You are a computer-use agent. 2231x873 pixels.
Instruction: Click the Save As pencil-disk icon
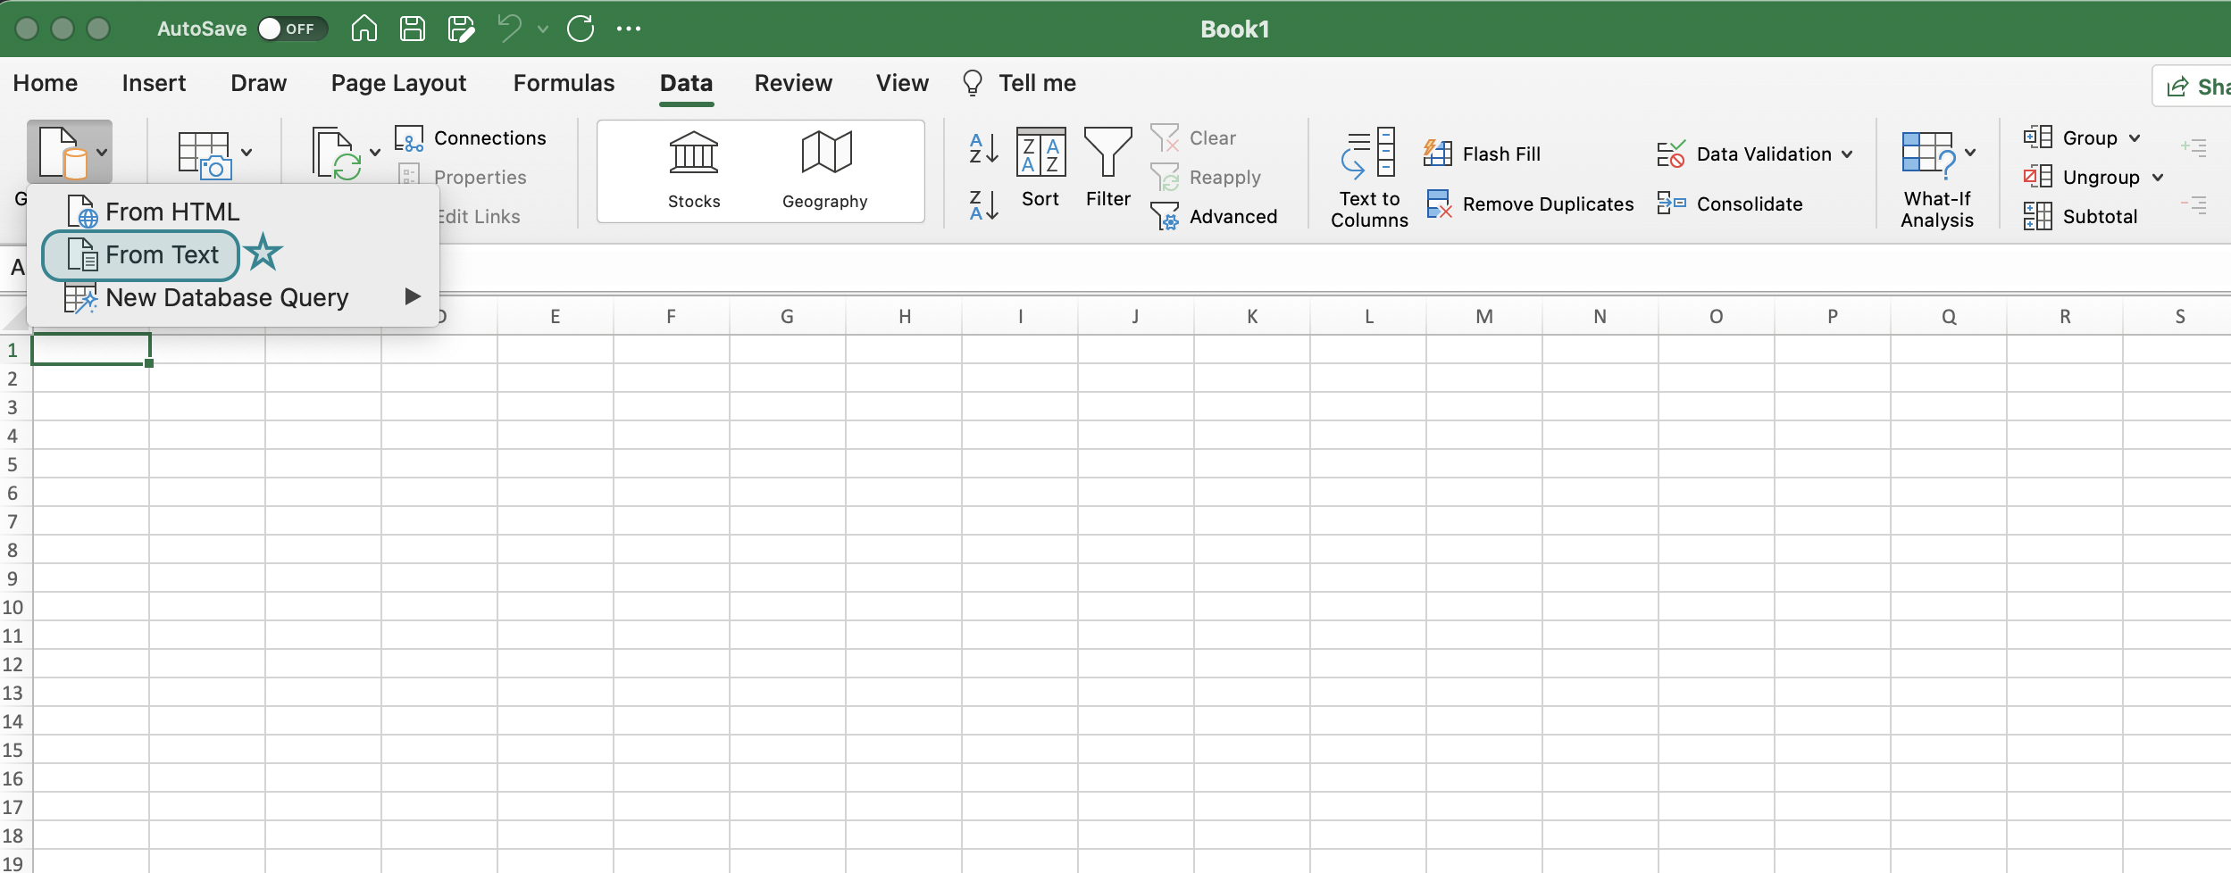(x=461, y=29)
